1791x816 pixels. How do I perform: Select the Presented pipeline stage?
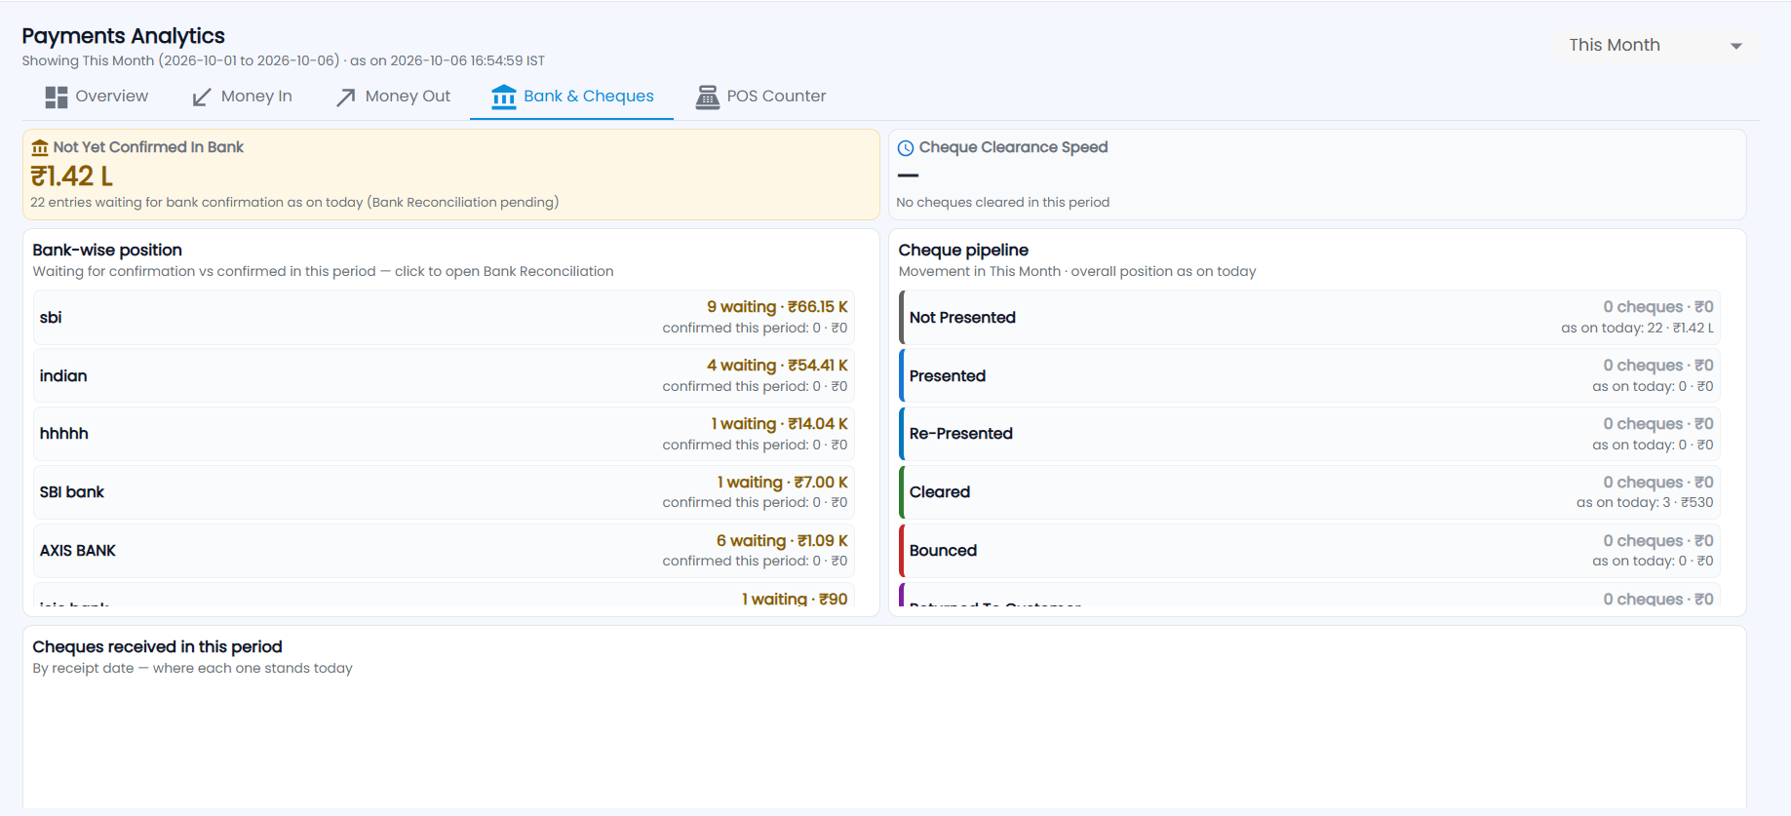tap(1309, 375)
